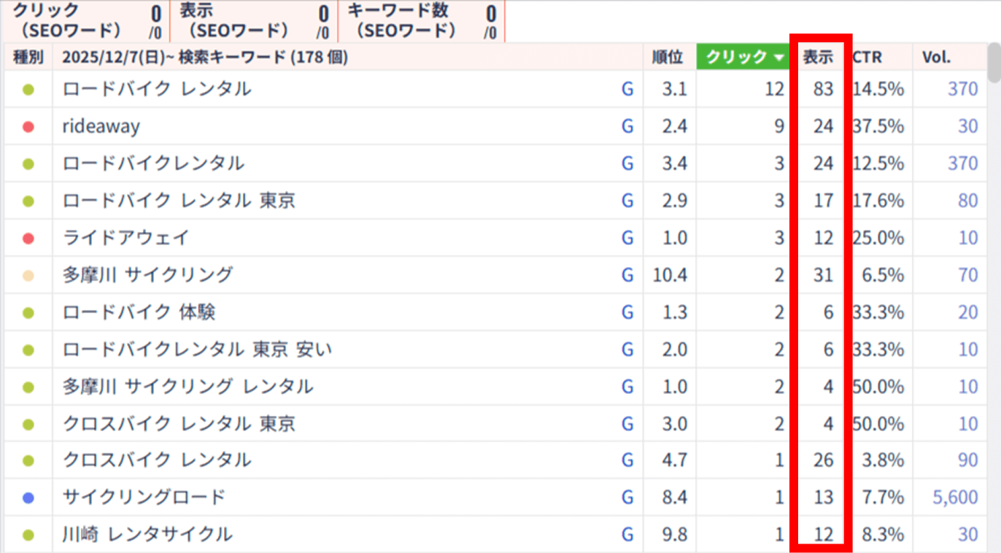
Task: Toggle the red marker next to rideaway
Action: 28,126
